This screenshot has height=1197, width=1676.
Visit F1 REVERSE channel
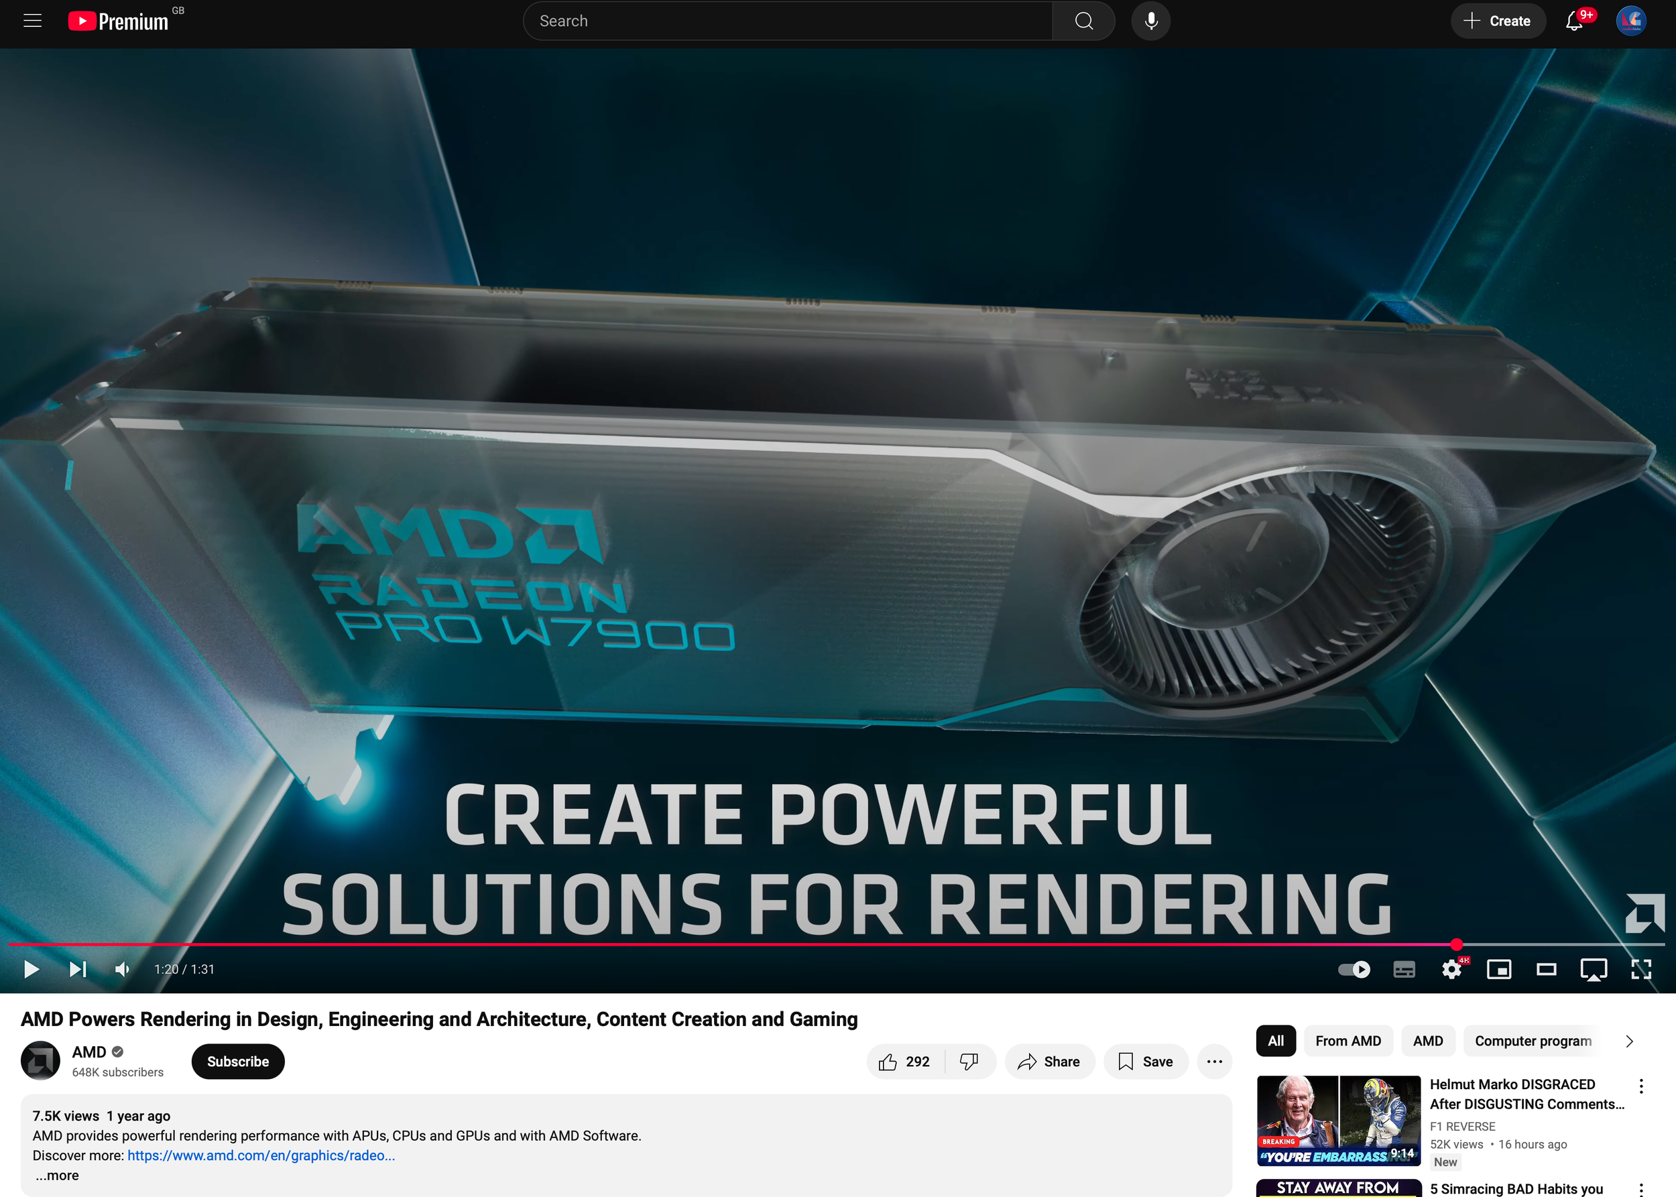coord(1462,1126)
